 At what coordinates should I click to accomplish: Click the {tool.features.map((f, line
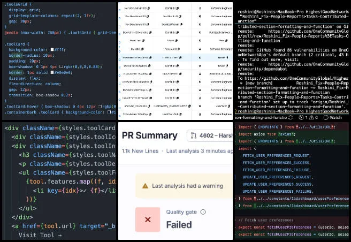(71, 182)
